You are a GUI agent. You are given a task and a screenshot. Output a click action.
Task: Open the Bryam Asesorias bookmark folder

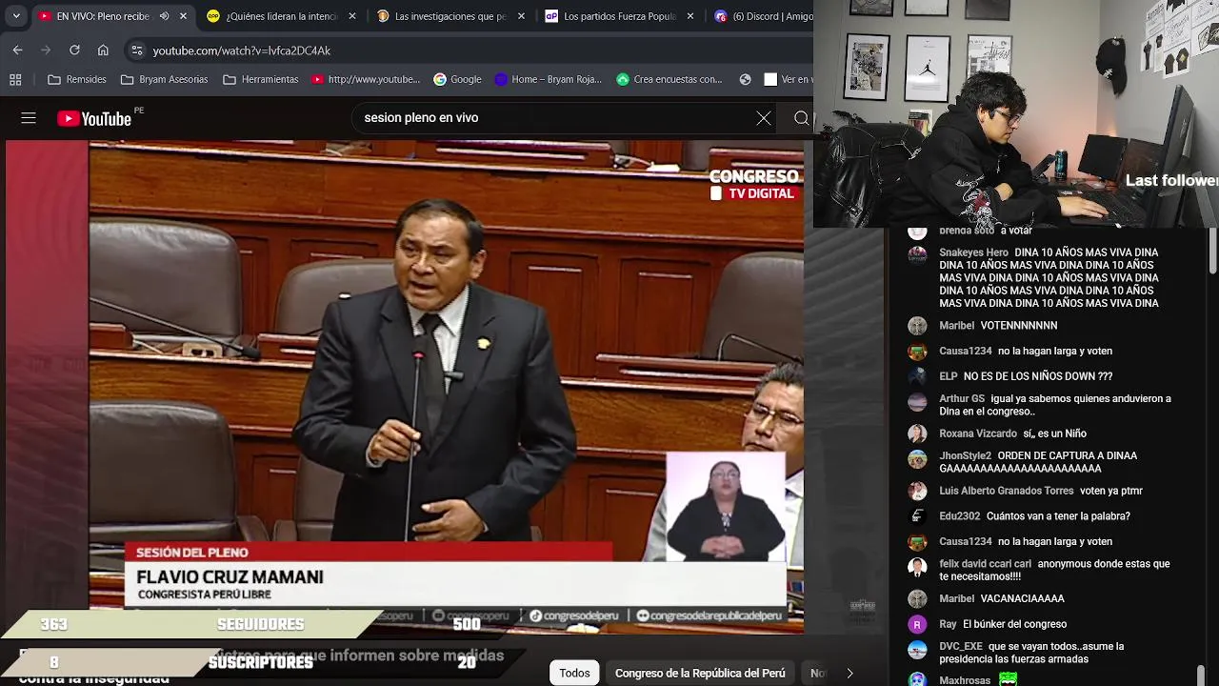click(x=164, y=79)
